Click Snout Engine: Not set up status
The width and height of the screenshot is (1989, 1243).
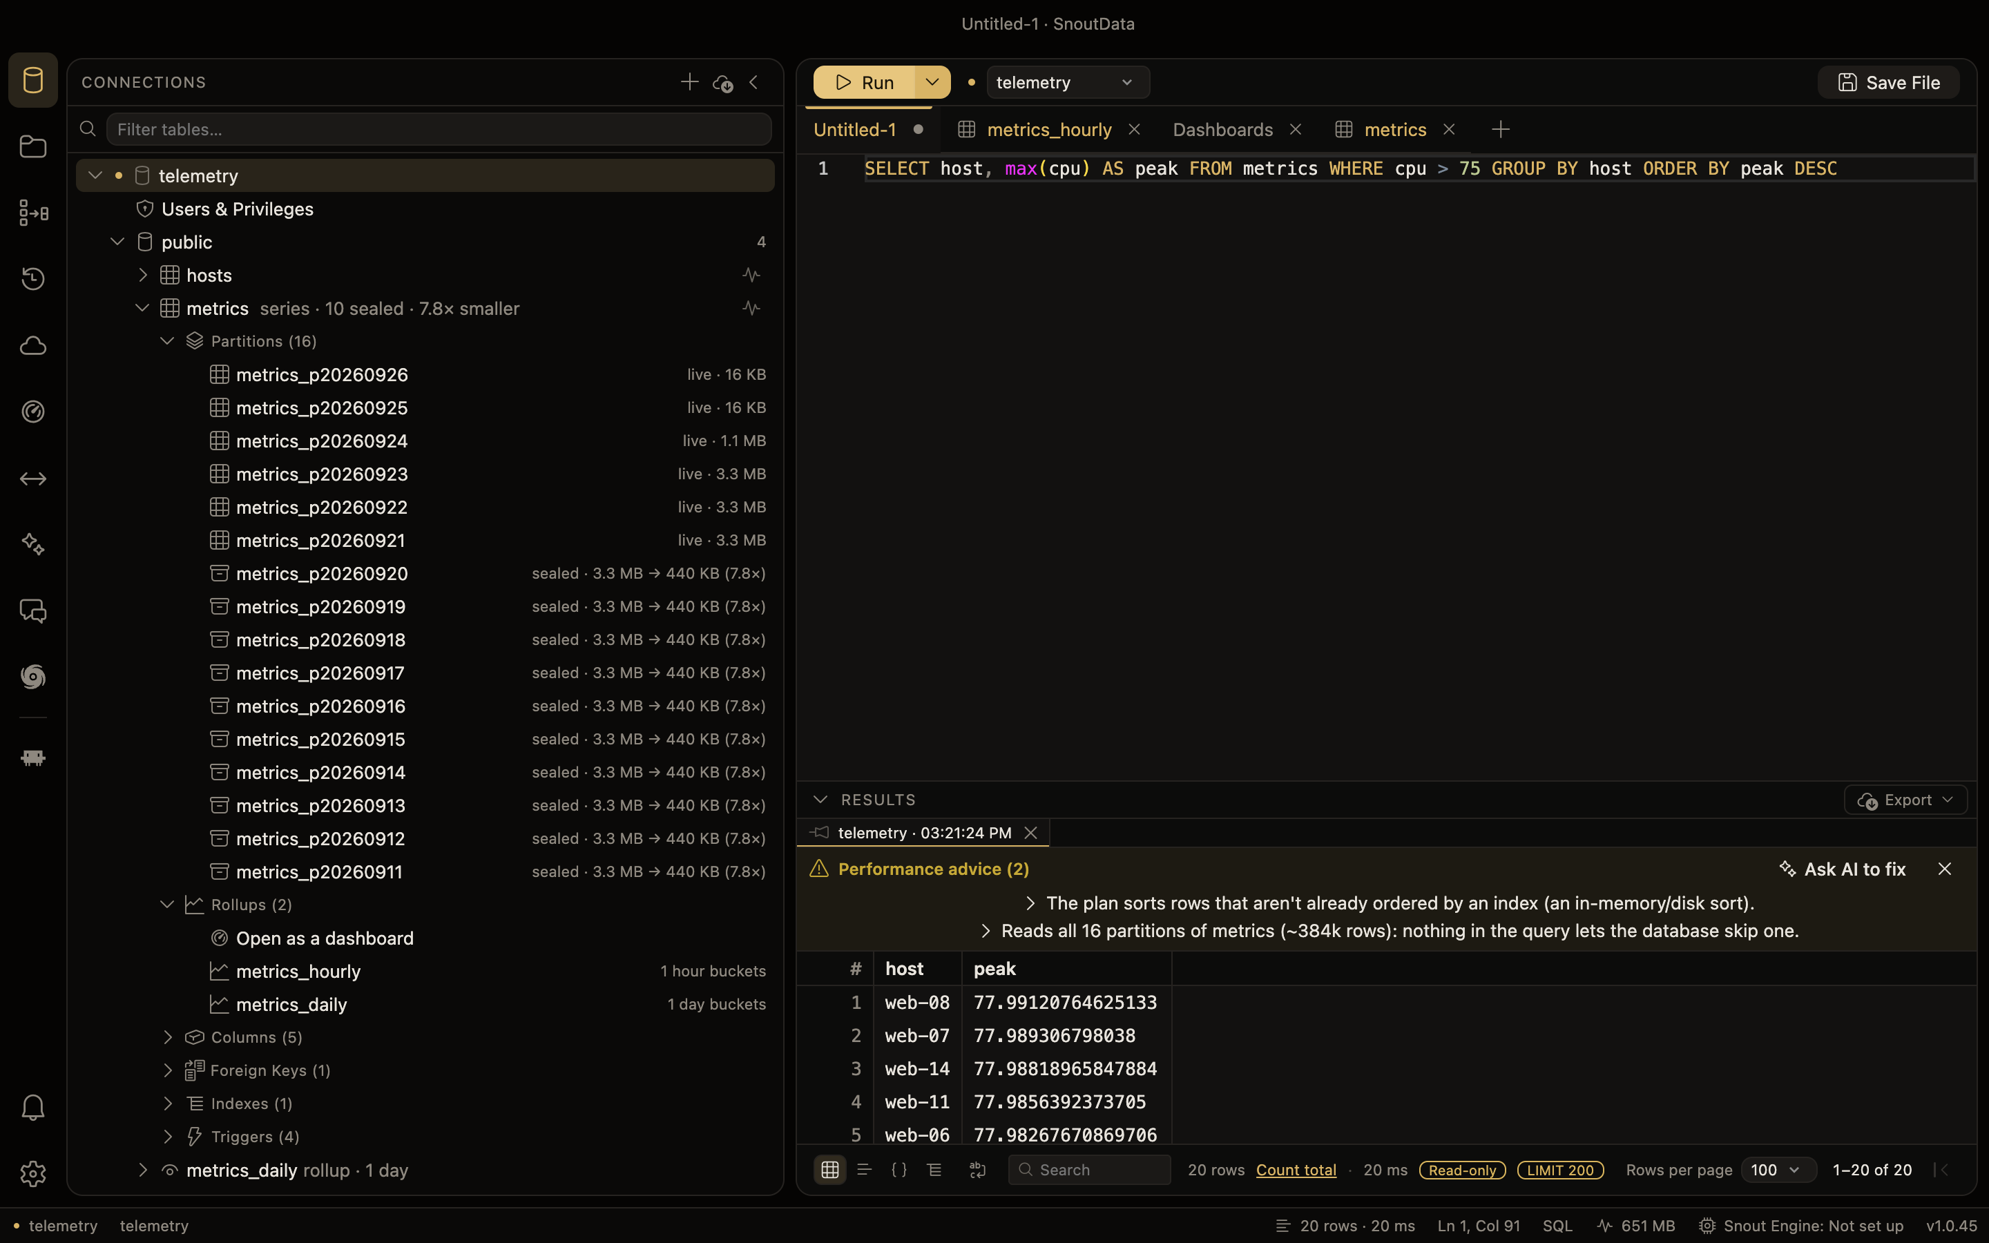tap(1800, 1225)
